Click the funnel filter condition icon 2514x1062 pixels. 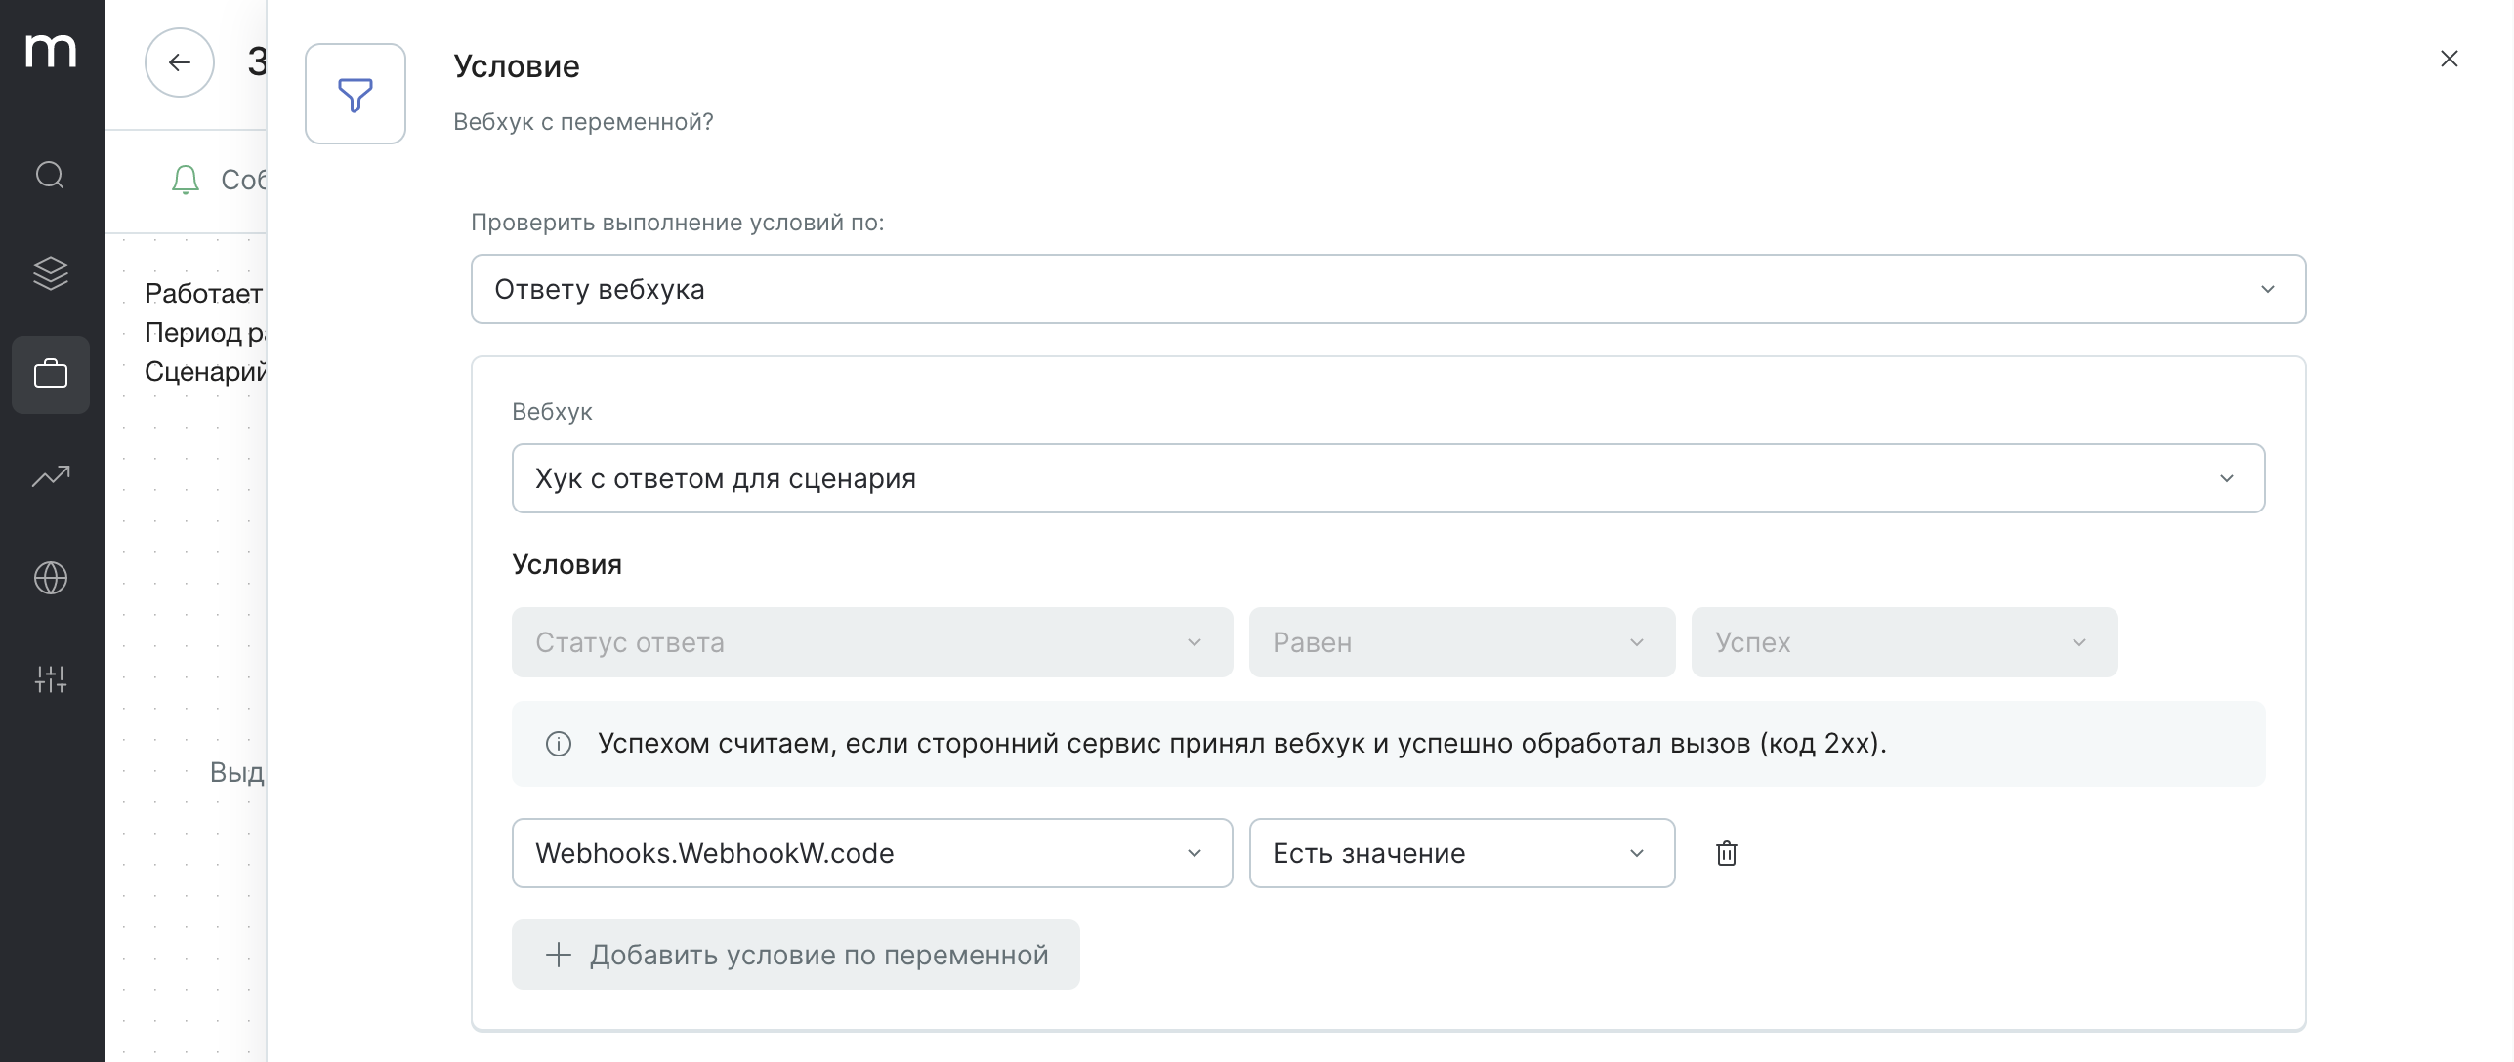pyautogui.click(x=356, y=94)
